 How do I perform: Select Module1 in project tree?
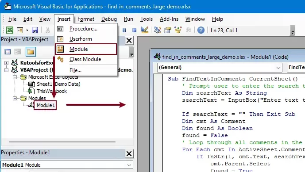pos(46,105)
